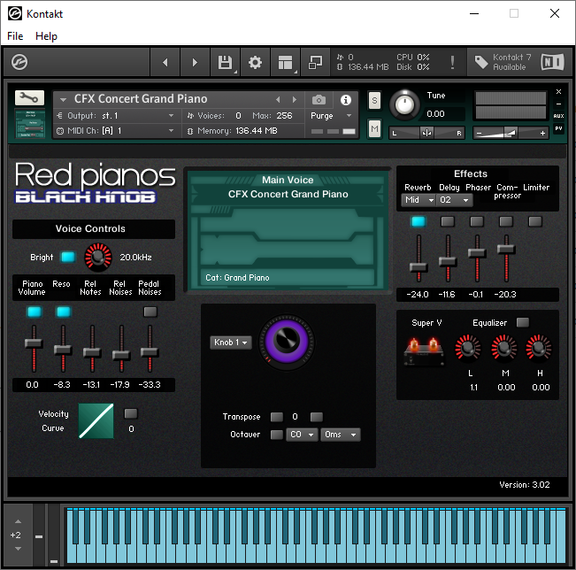Enable the Phaser effect switch
The image size is (576, 570).
(476, 221)
